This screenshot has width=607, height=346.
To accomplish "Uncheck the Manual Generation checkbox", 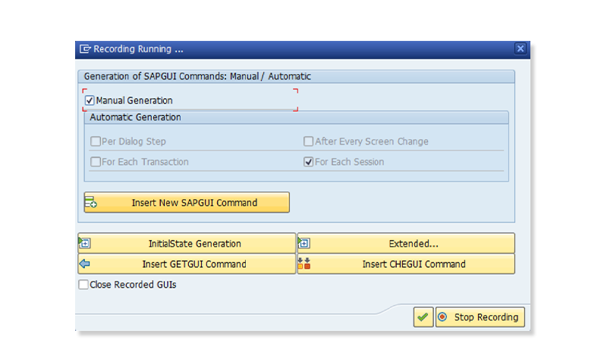I will click(90, 101).
